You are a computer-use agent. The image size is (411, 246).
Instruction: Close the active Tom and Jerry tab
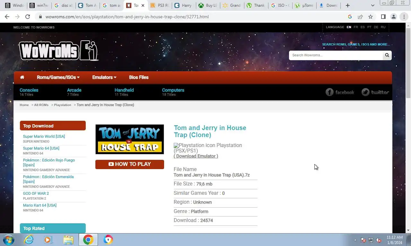coord(143,5)
